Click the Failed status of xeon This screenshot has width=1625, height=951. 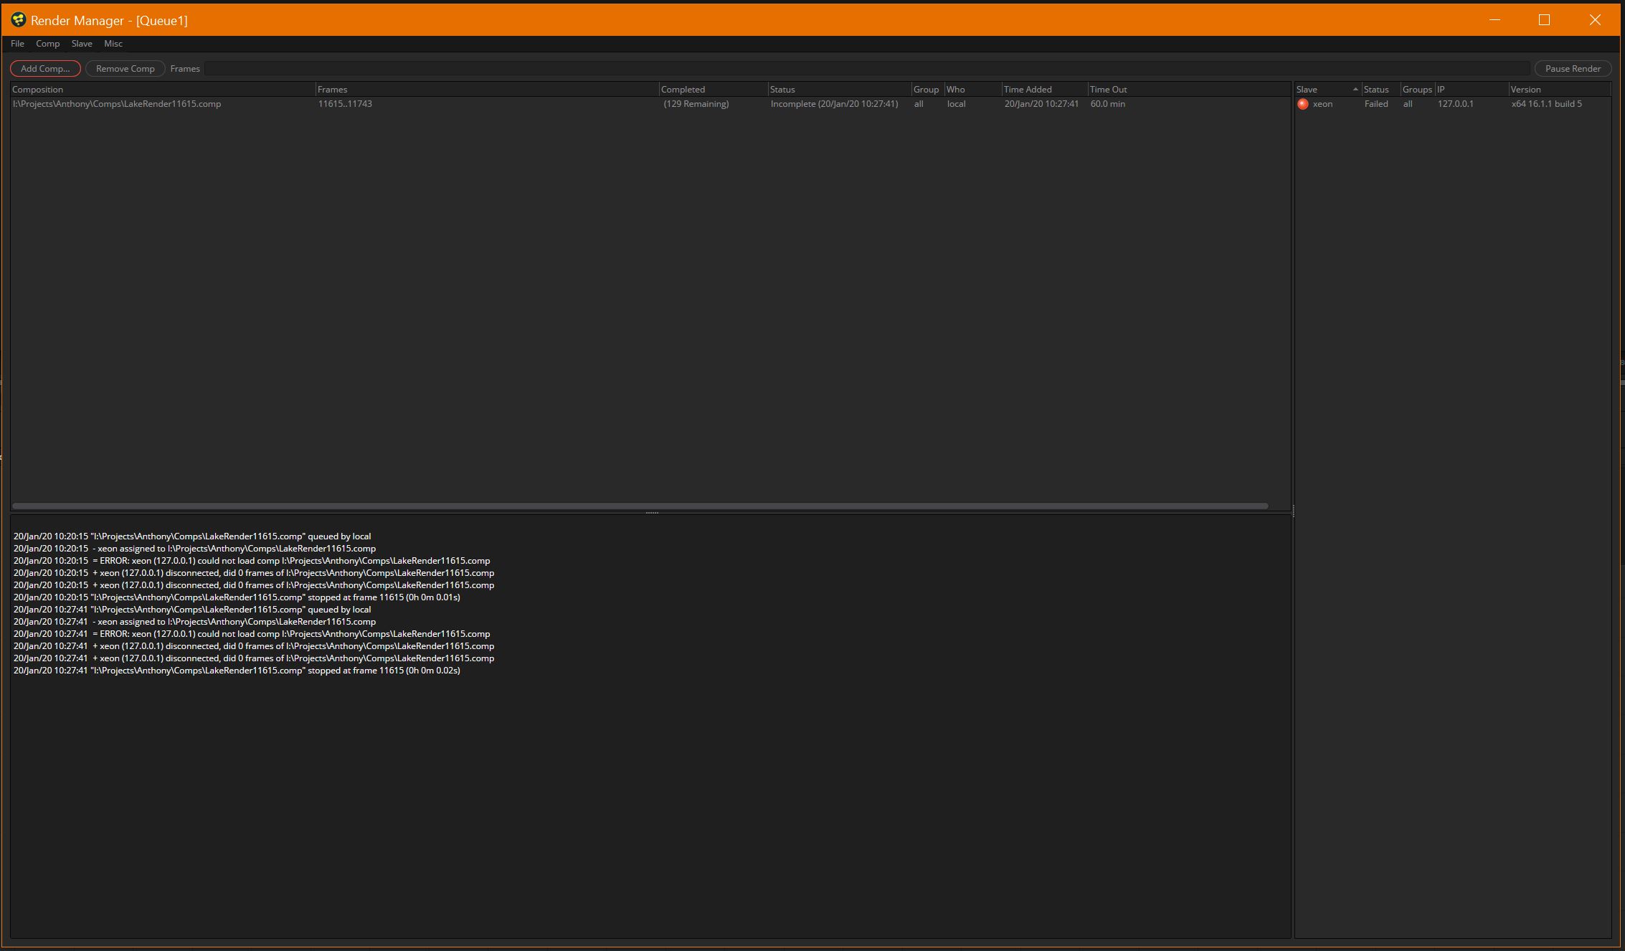[x=1376, y=104]
